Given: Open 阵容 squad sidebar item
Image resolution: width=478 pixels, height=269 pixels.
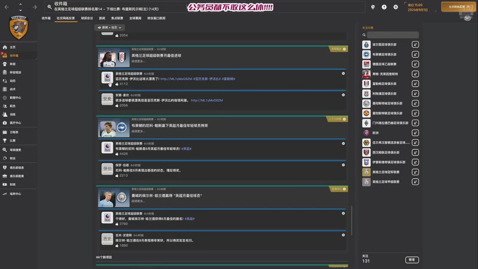Looking at the screenshot, I should (x=12, y=64).
